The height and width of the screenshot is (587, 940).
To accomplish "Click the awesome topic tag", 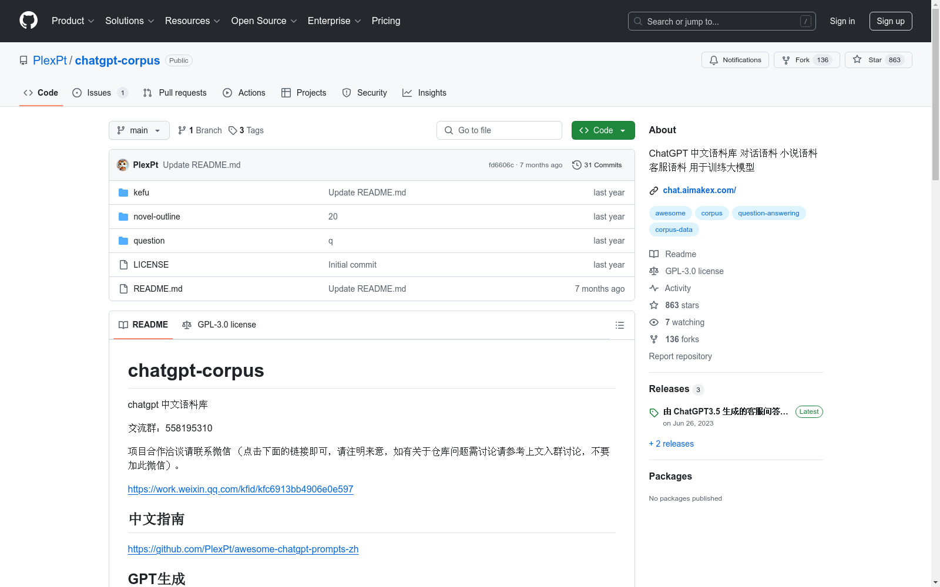I will [x=670, y=213].
